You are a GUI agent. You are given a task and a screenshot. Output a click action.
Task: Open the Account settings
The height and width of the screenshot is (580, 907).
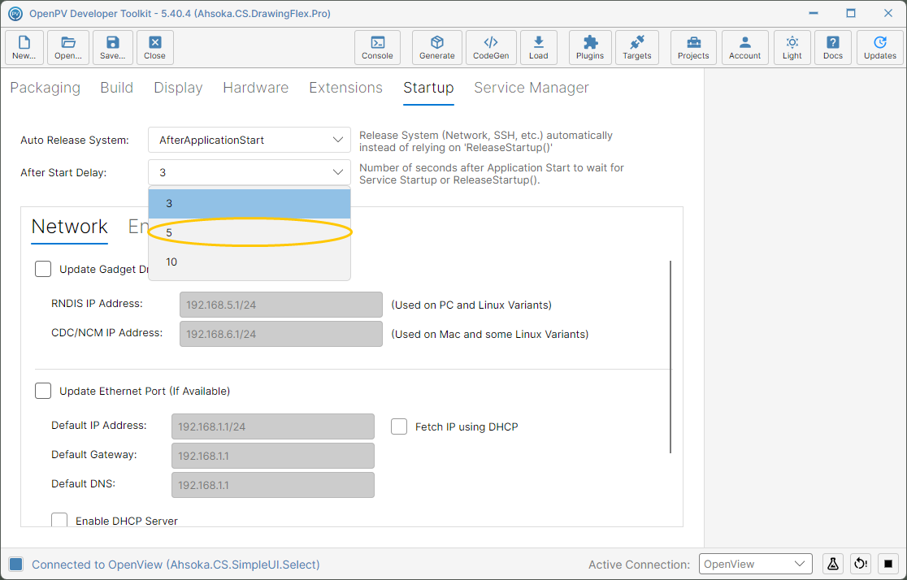pos(745,47)
